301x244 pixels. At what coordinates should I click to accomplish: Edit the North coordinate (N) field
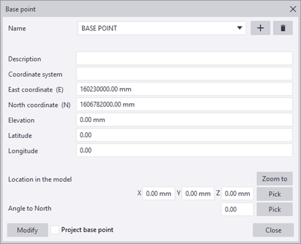(x=184, y=104)
